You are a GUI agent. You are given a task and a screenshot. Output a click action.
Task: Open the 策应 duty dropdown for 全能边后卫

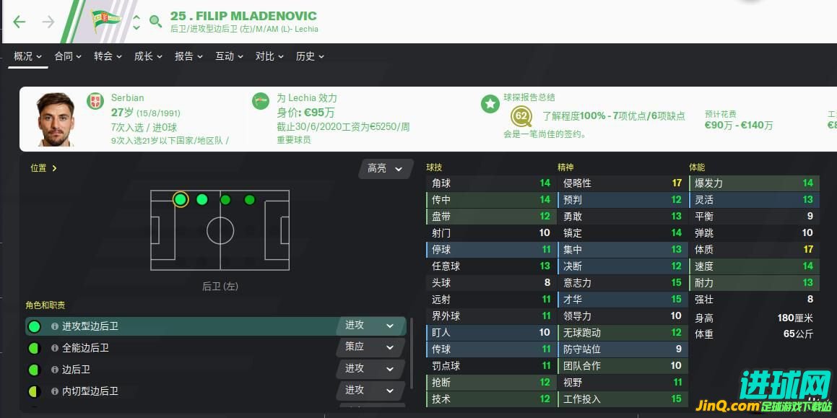click(370, 347)
